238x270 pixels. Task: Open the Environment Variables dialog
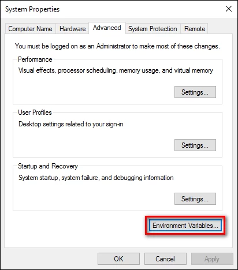pos(185,226)
